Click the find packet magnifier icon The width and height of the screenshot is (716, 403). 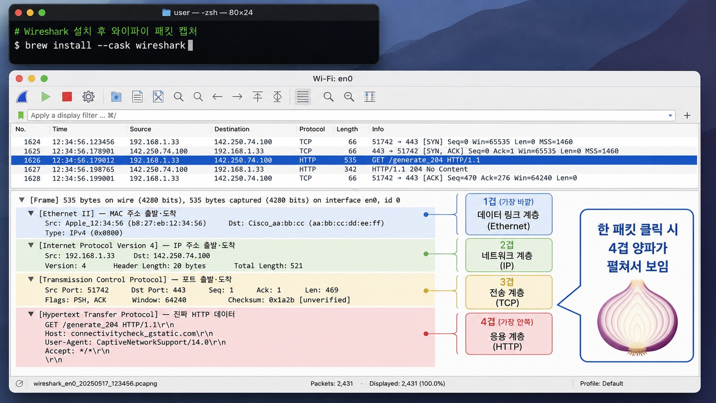(198, 97)
